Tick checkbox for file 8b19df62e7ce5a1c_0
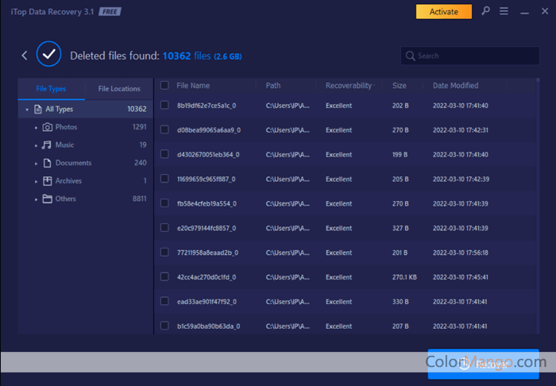556x386 pixels. pyautogui.click(x=164, y=106)
